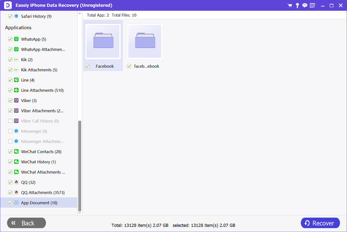Click the WeChat Attachments icon
347x232 pixels.
[x=16, y=172]
